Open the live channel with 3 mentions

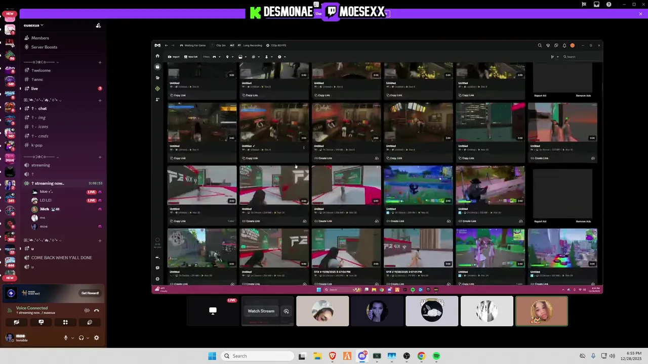pos(34,88)
